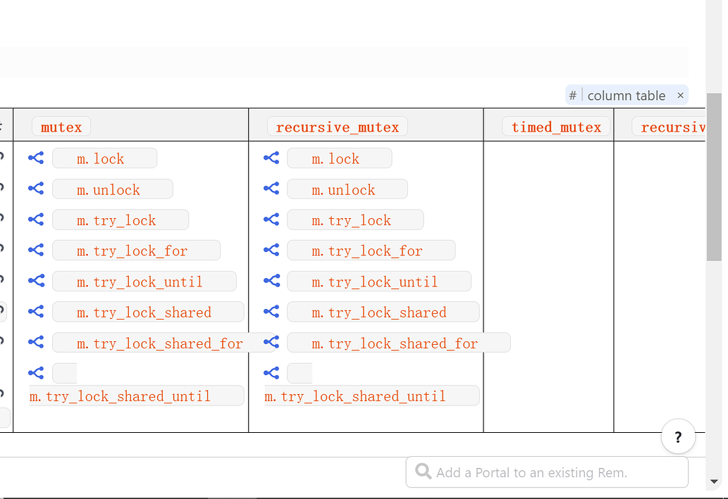
Task: Click the portal icon beside m.unlock under mutex
Action: 36,188
